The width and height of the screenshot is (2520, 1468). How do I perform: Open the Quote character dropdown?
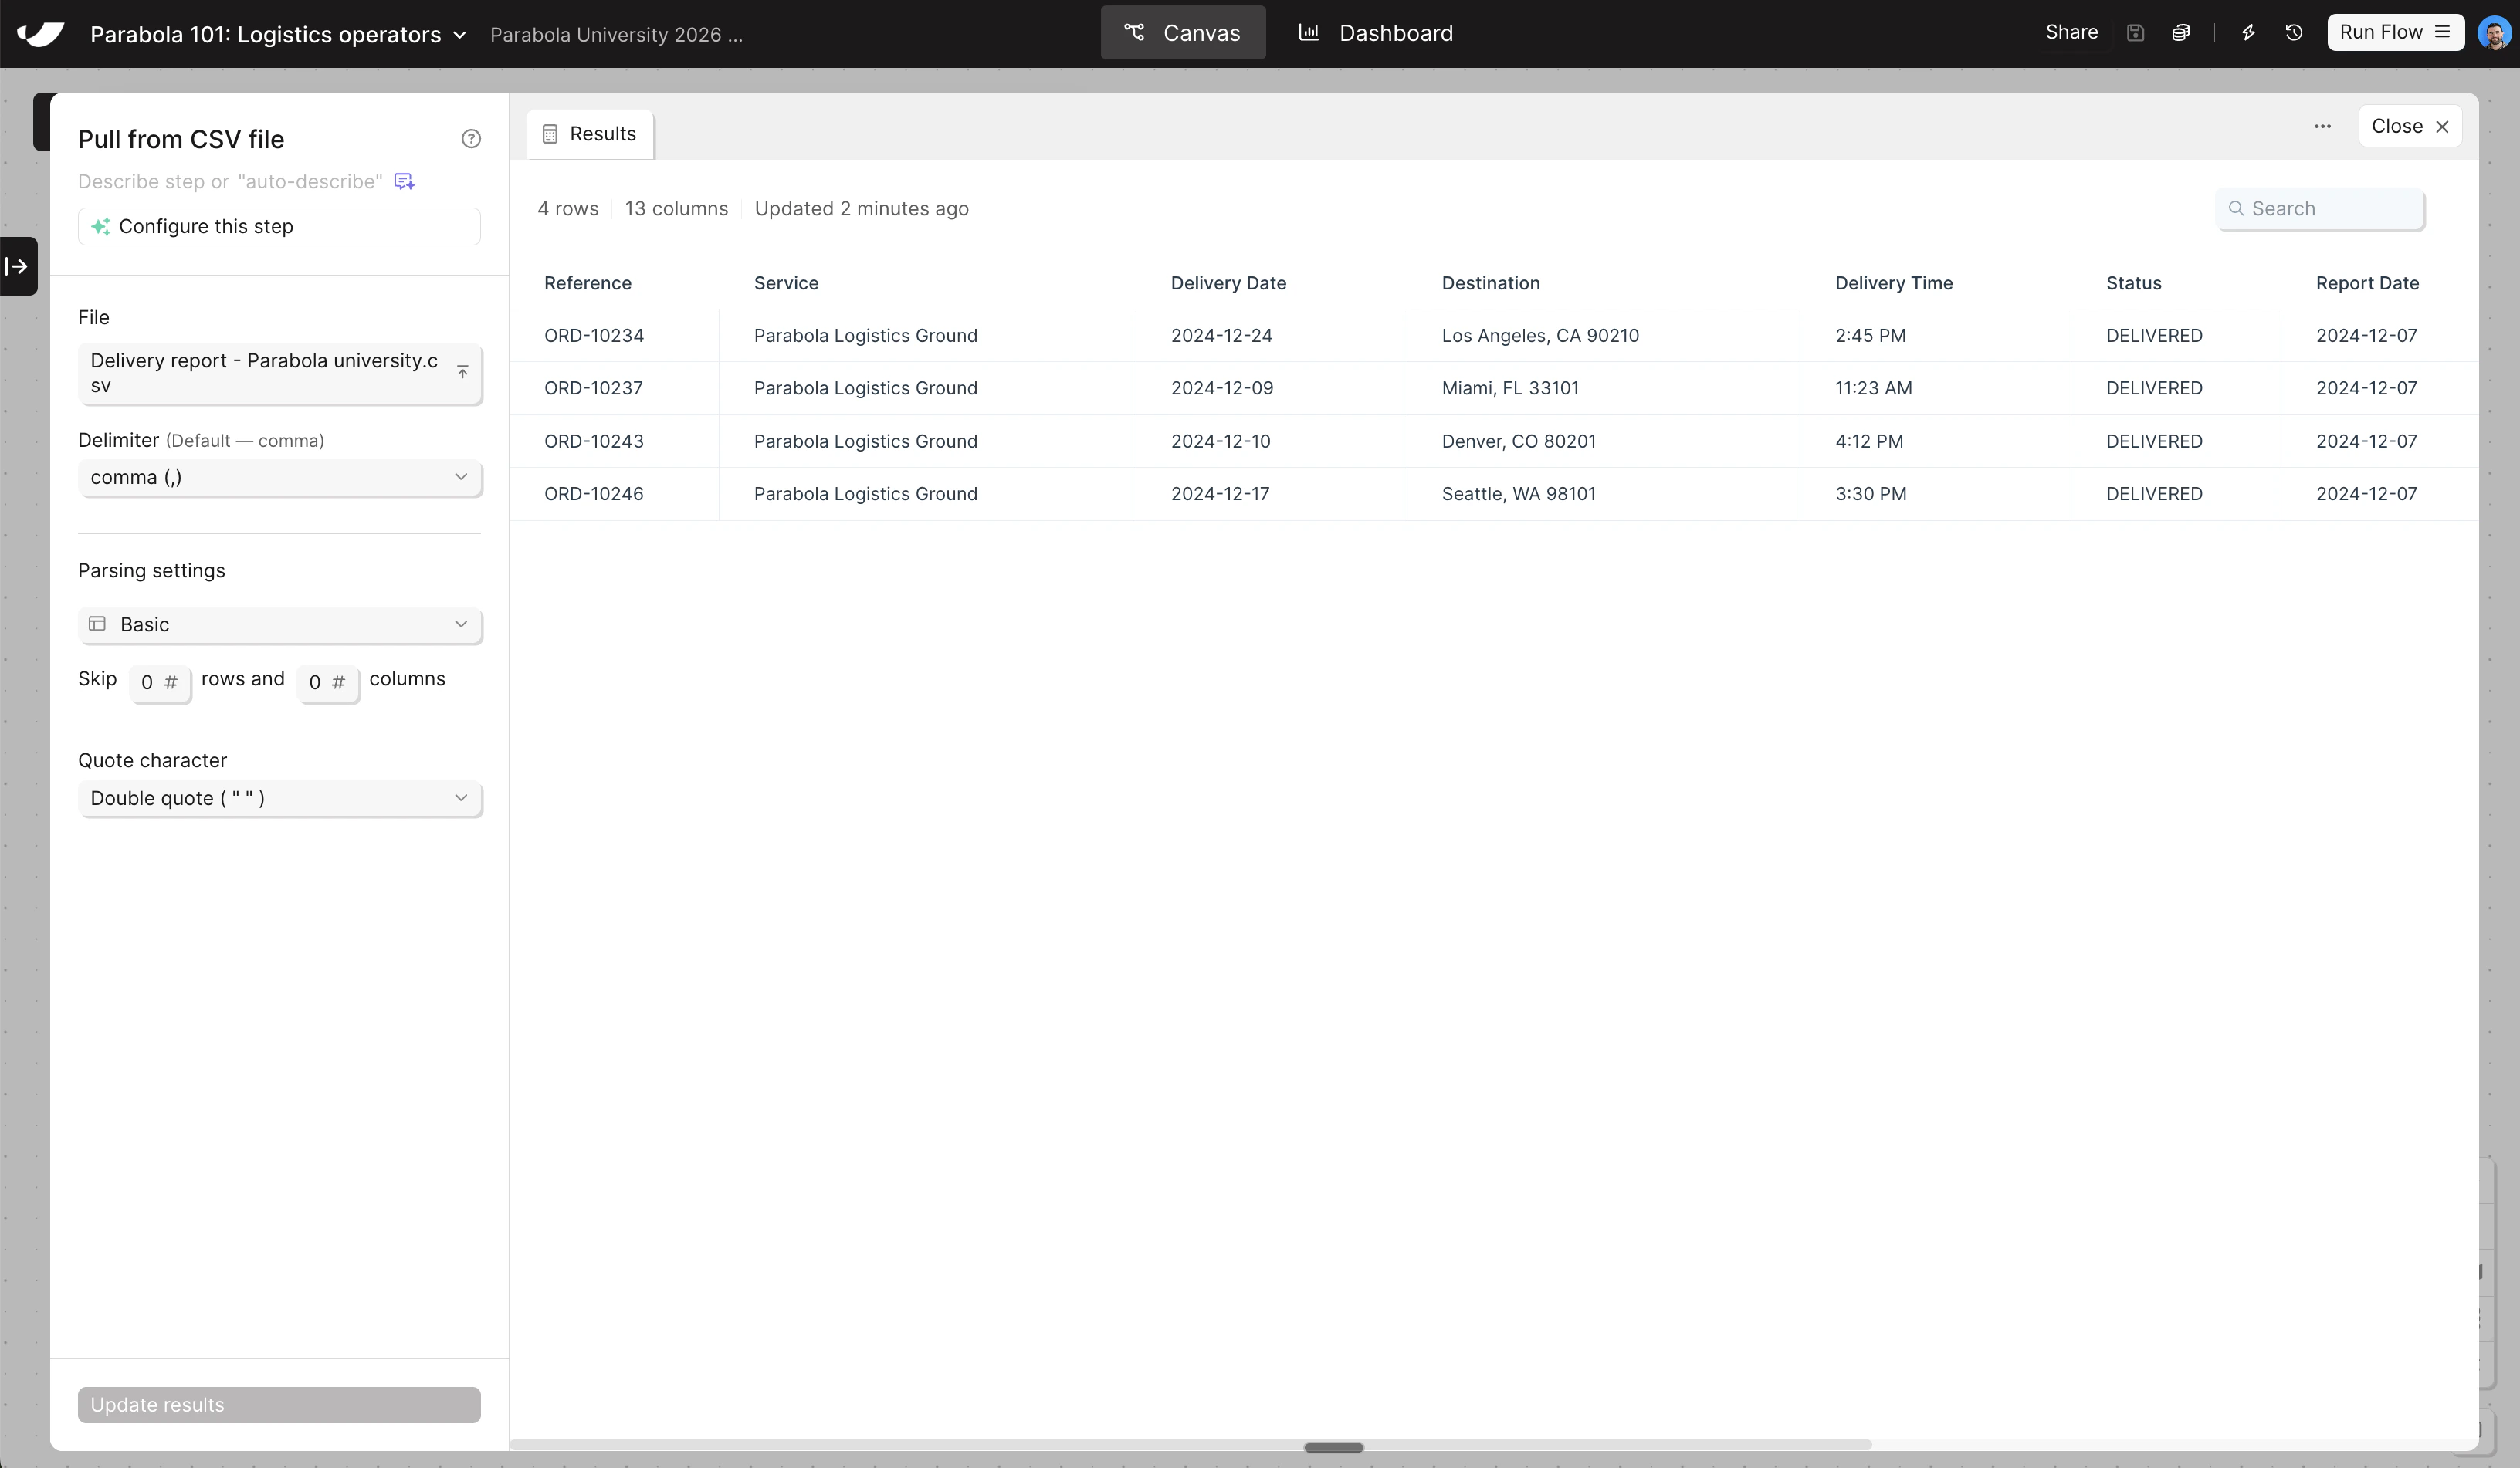pyautogui.click(x=280, y=798)
